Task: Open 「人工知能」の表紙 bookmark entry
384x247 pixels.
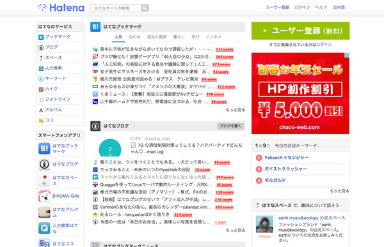Action: point(155,64)
